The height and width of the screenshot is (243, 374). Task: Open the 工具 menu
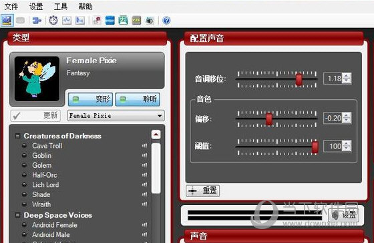coord(61,7)
